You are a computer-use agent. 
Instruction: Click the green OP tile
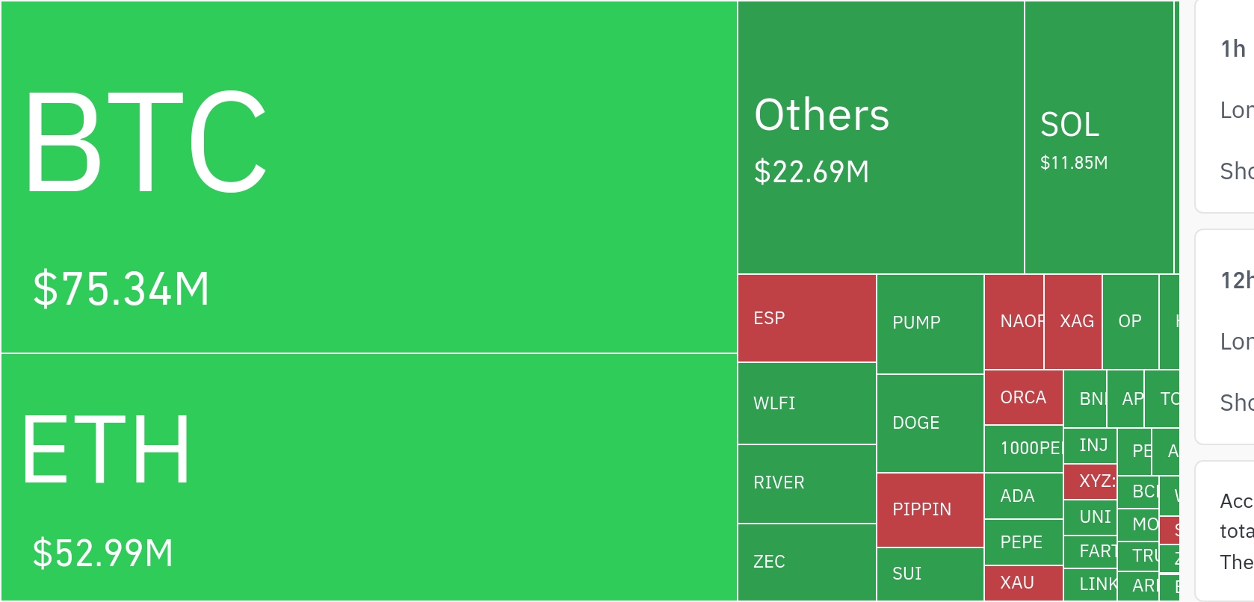pos(1130,321)
